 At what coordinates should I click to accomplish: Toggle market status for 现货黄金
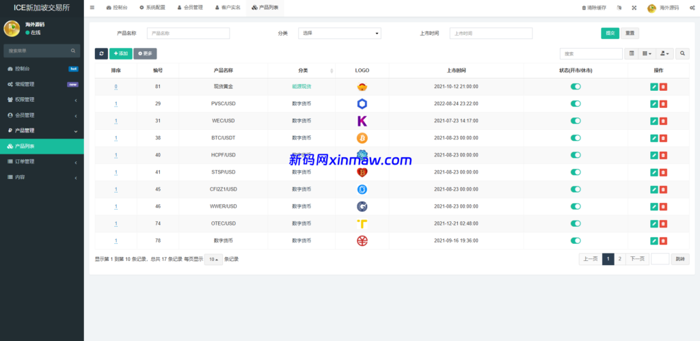pyautogui.click(x=576, y=87)
